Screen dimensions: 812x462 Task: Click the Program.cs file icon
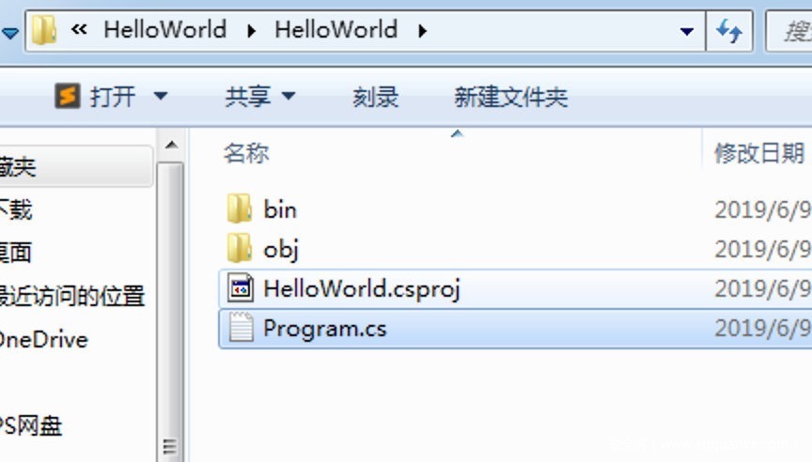coord(241,329)
